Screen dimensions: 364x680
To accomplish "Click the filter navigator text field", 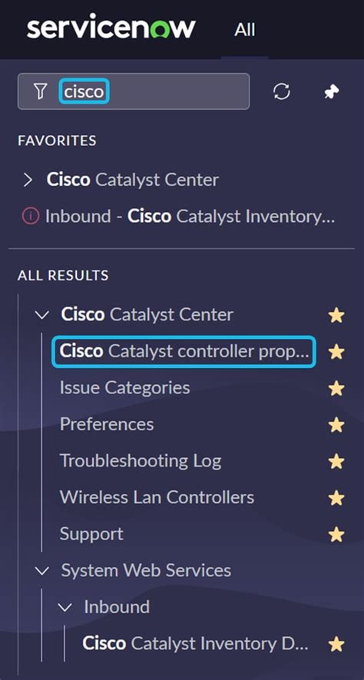I will pyautogui.click(x=134, y=91).
